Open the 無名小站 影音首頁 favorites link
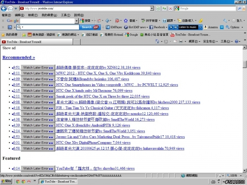Viewport: 247px width, 185px height. point(154,35)
